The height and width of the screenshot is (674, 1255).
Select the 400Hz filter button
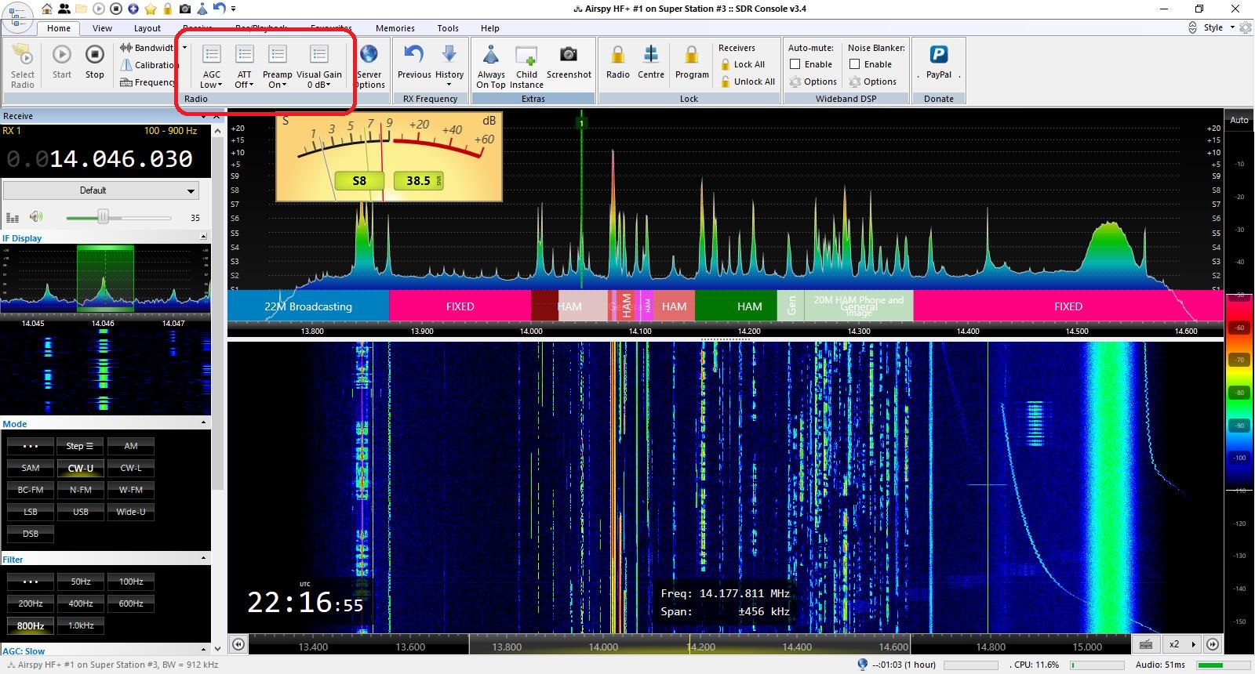tap(81, 603)
